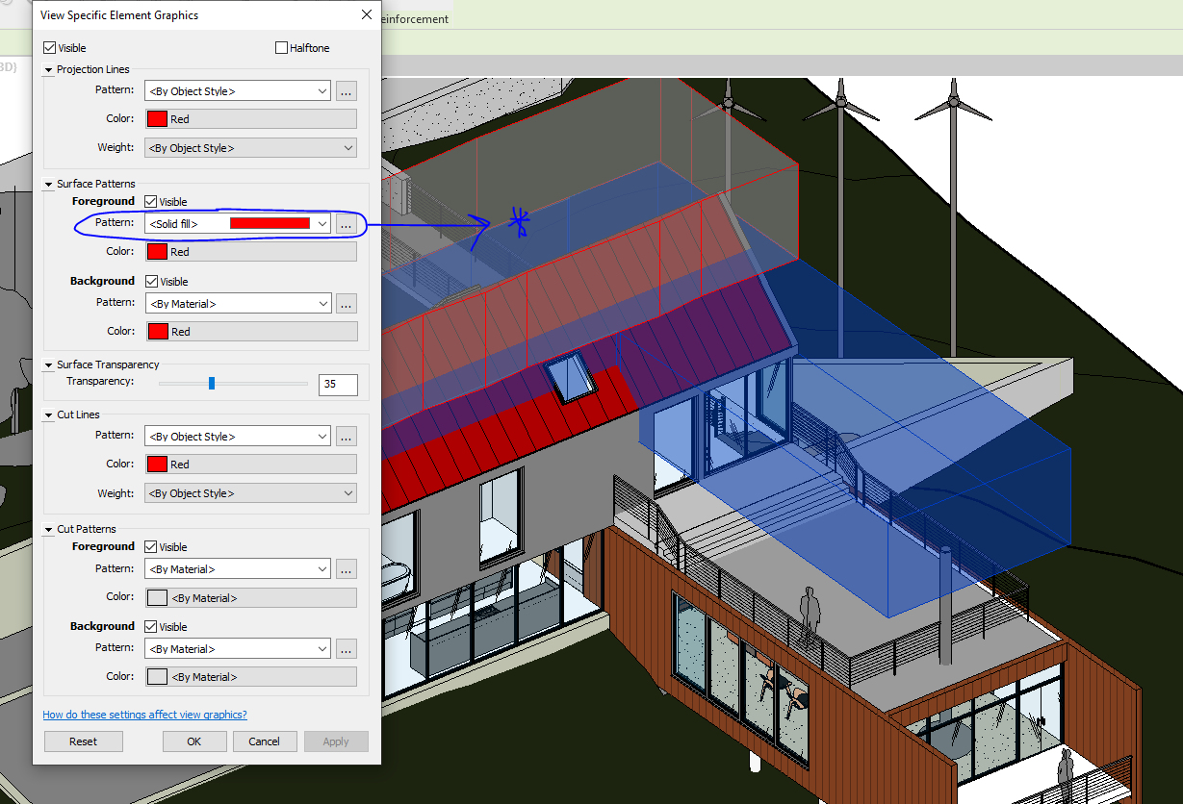The height and width of the screenshot is (804, 1183).
Task: Open the settings help link
Action: click(x=143, y=714)
